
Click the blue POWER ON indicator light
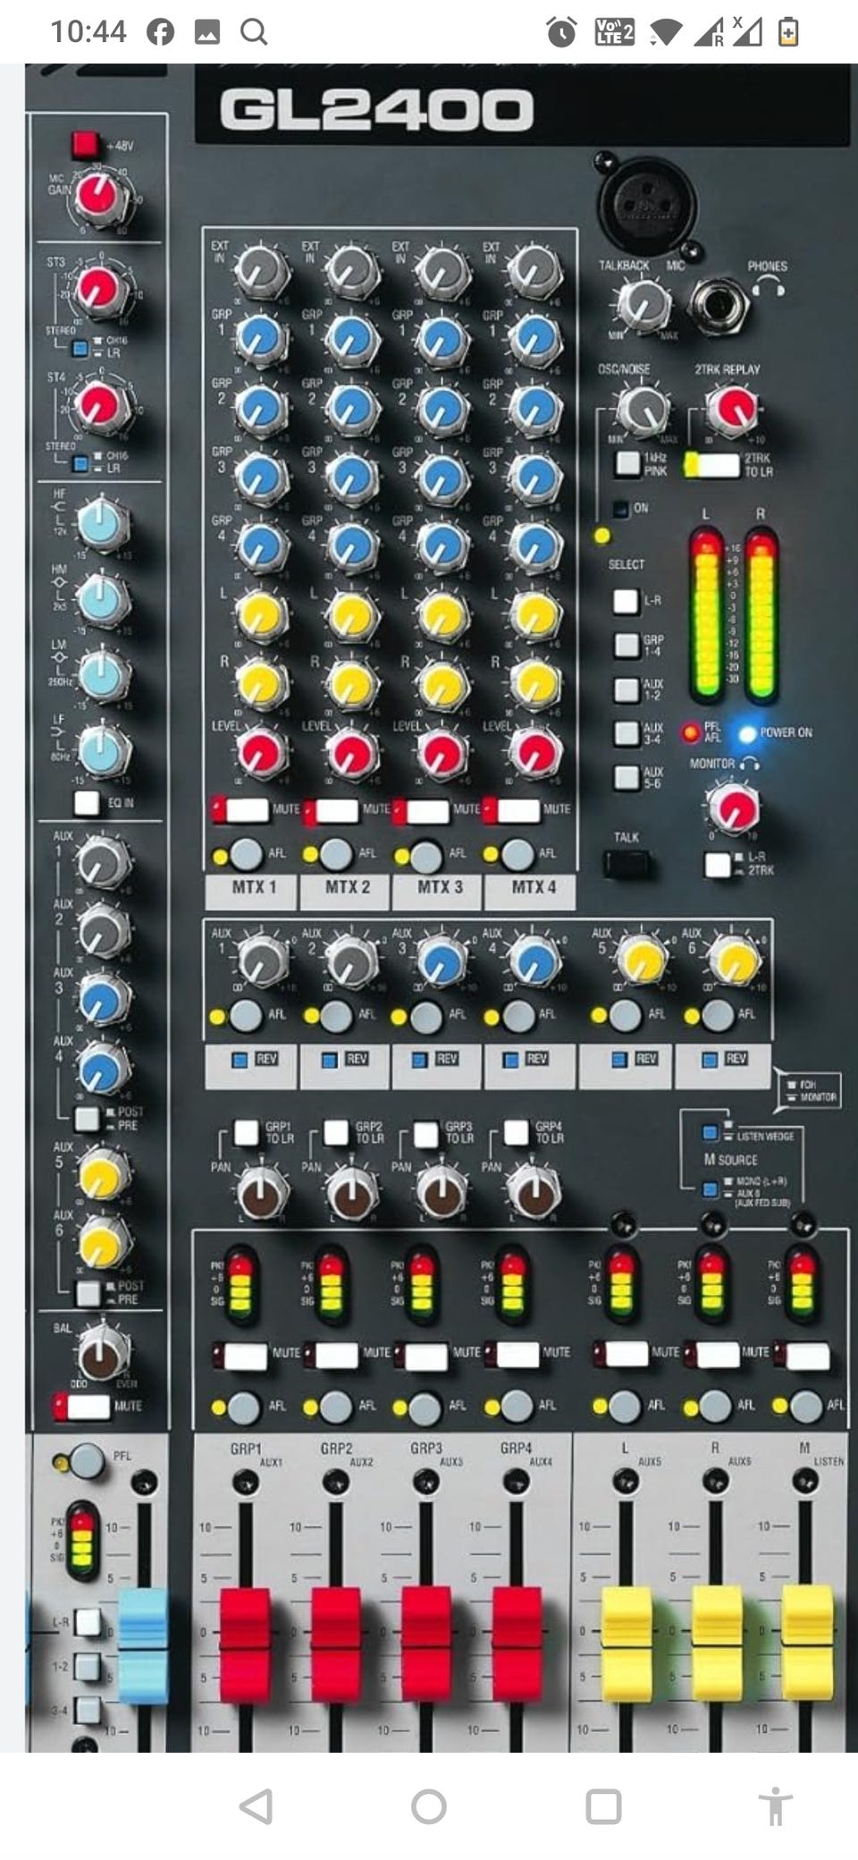click(747, 733)
